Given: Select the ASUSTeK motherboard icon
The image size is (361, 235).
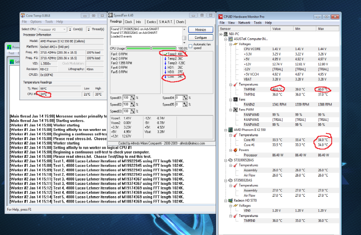Looking at the screenshot, I should [231, 39].
